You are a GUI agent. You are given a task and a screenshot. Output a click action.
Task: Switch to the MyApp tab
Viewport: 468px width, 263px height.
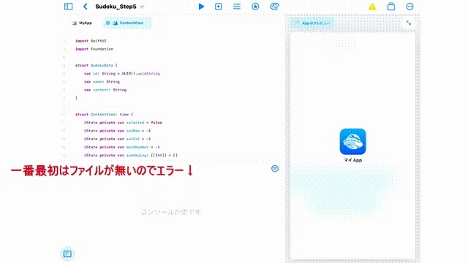(x=82, y=23)
